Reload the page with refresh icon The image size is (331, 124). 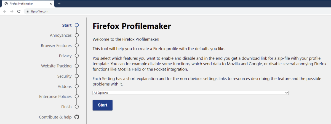click(19, 11)
